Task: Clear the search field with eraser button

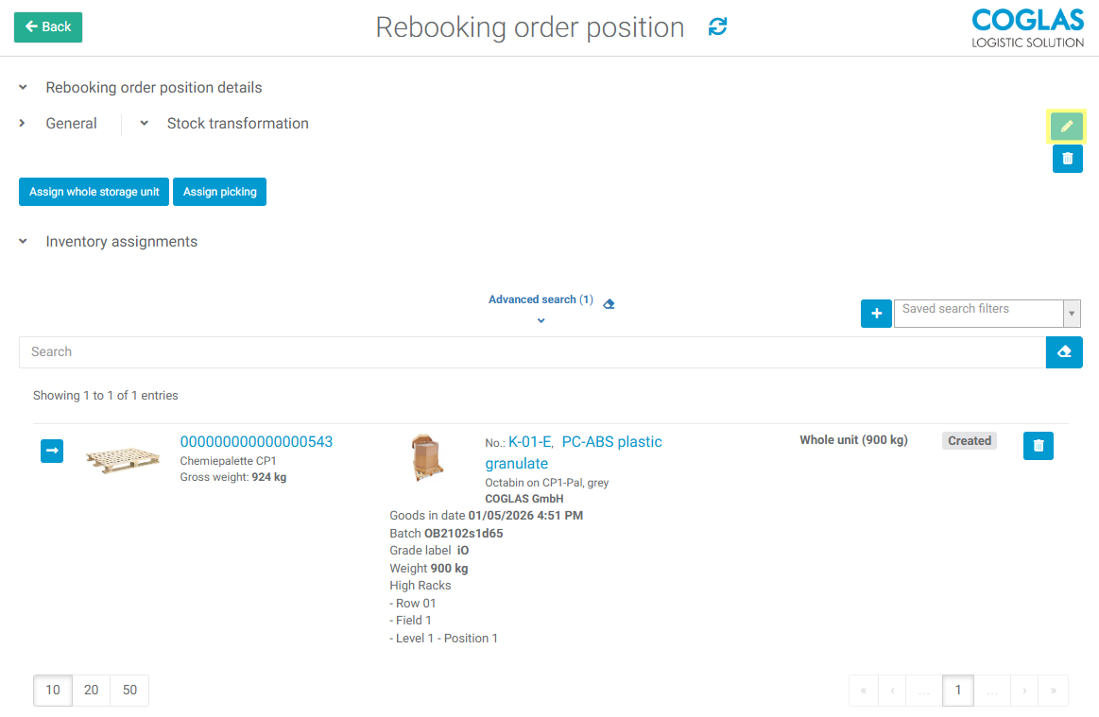Action: (1064, 352)
